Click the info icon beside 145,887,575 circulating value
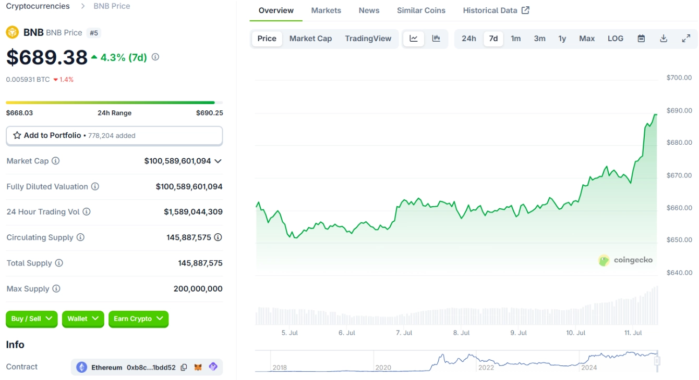Viewport: 699px width, 380px height. click(218, 237)
